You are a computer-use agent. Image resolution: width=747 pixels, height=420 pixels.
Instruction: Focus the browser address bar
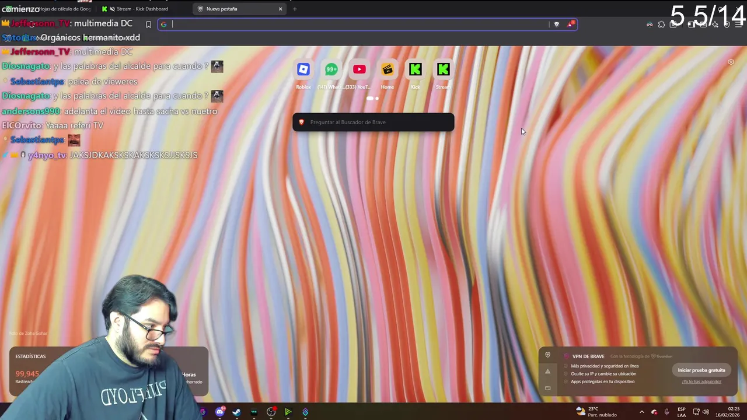[359, 24]
